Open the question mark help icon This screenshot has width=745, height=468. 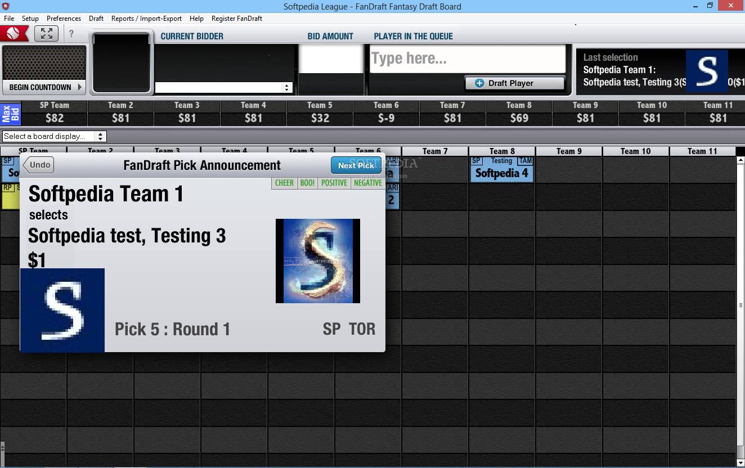click(x=71, y=34)
